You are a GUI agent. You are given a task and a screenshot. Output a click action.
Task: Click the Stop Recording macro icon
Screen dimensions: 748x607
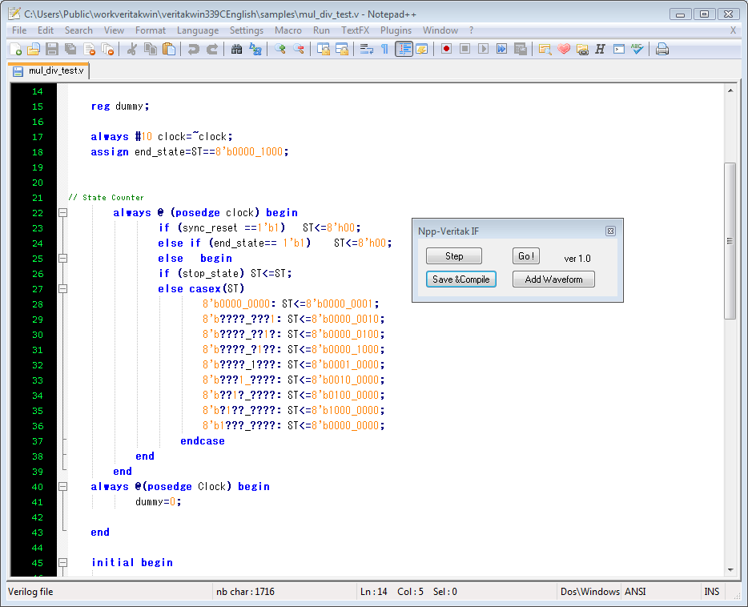[465, 49]
